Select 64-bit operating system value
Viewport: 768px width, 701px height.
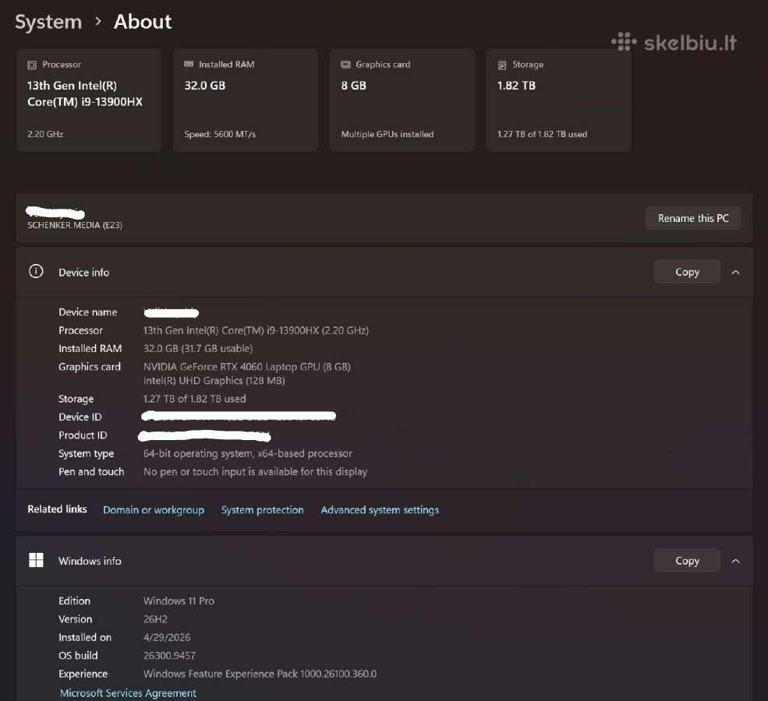pos(247,453)
